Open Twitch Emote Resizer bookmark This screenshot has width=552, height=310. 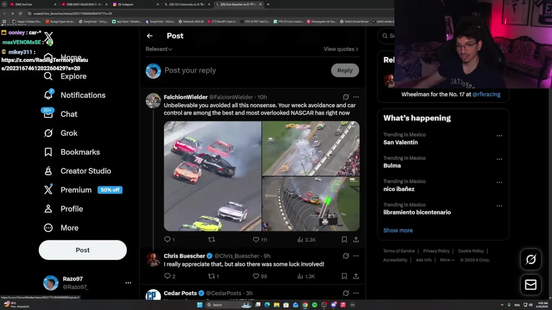[x=354, y=22]
